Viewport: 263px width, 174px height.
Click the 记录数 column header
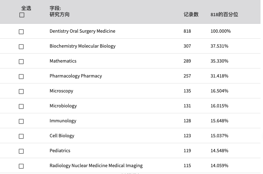click(191, 14)
